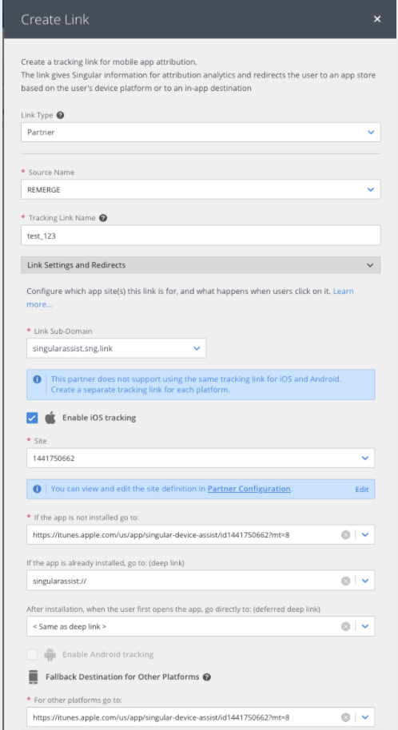
Task: Open the Link Sub-Domain dropdown
Action: coord(117,348)
